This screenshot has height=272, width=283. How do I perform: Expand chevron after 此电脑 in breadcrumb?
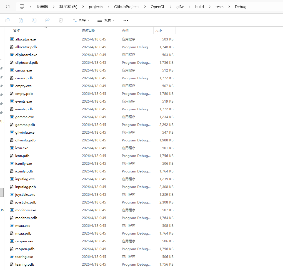click(x=54, y=7)
